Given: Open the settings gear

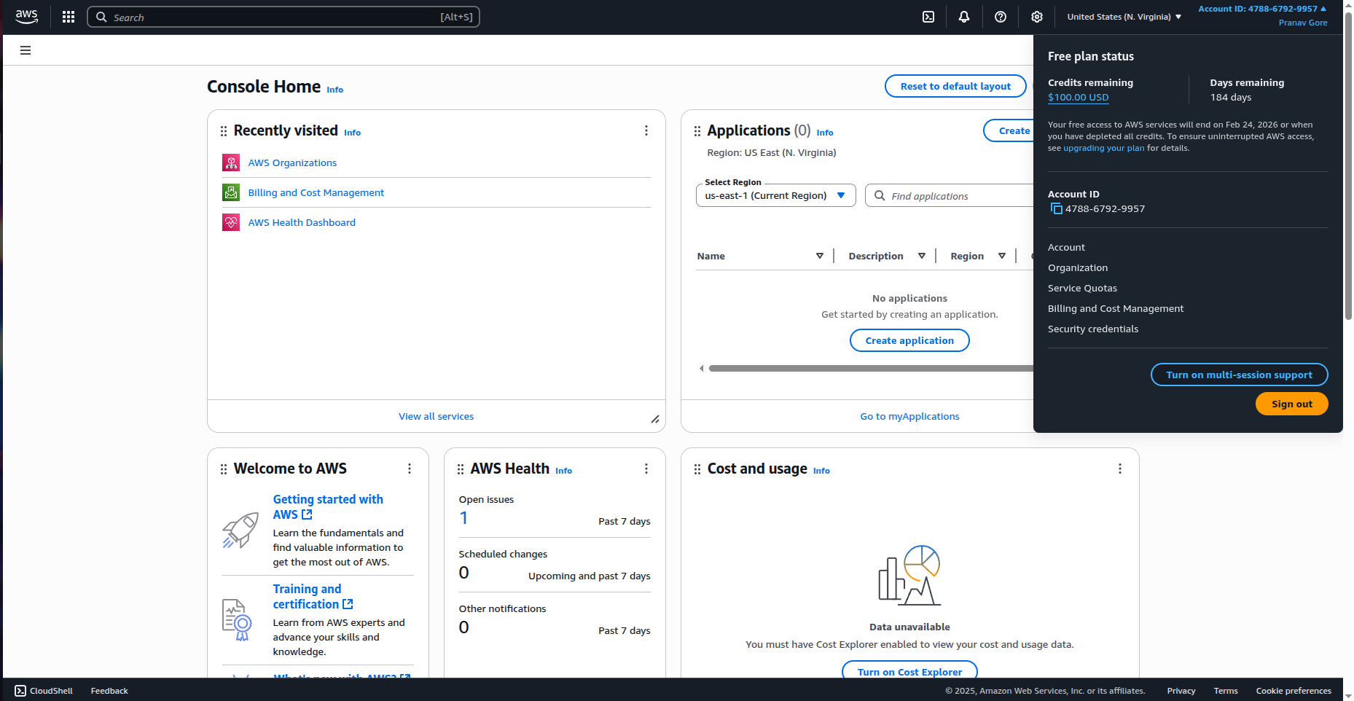Looking at the screenshot, I should pos(1036,16).
